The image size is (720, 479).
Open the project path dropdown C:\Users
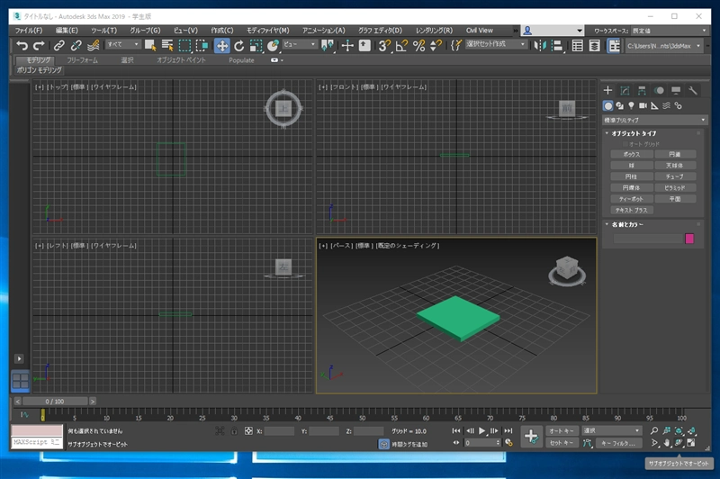[663, 45]
